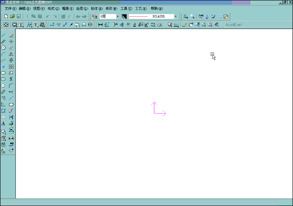Open the 文件(F) menu
293x206 pixels.
10,9
